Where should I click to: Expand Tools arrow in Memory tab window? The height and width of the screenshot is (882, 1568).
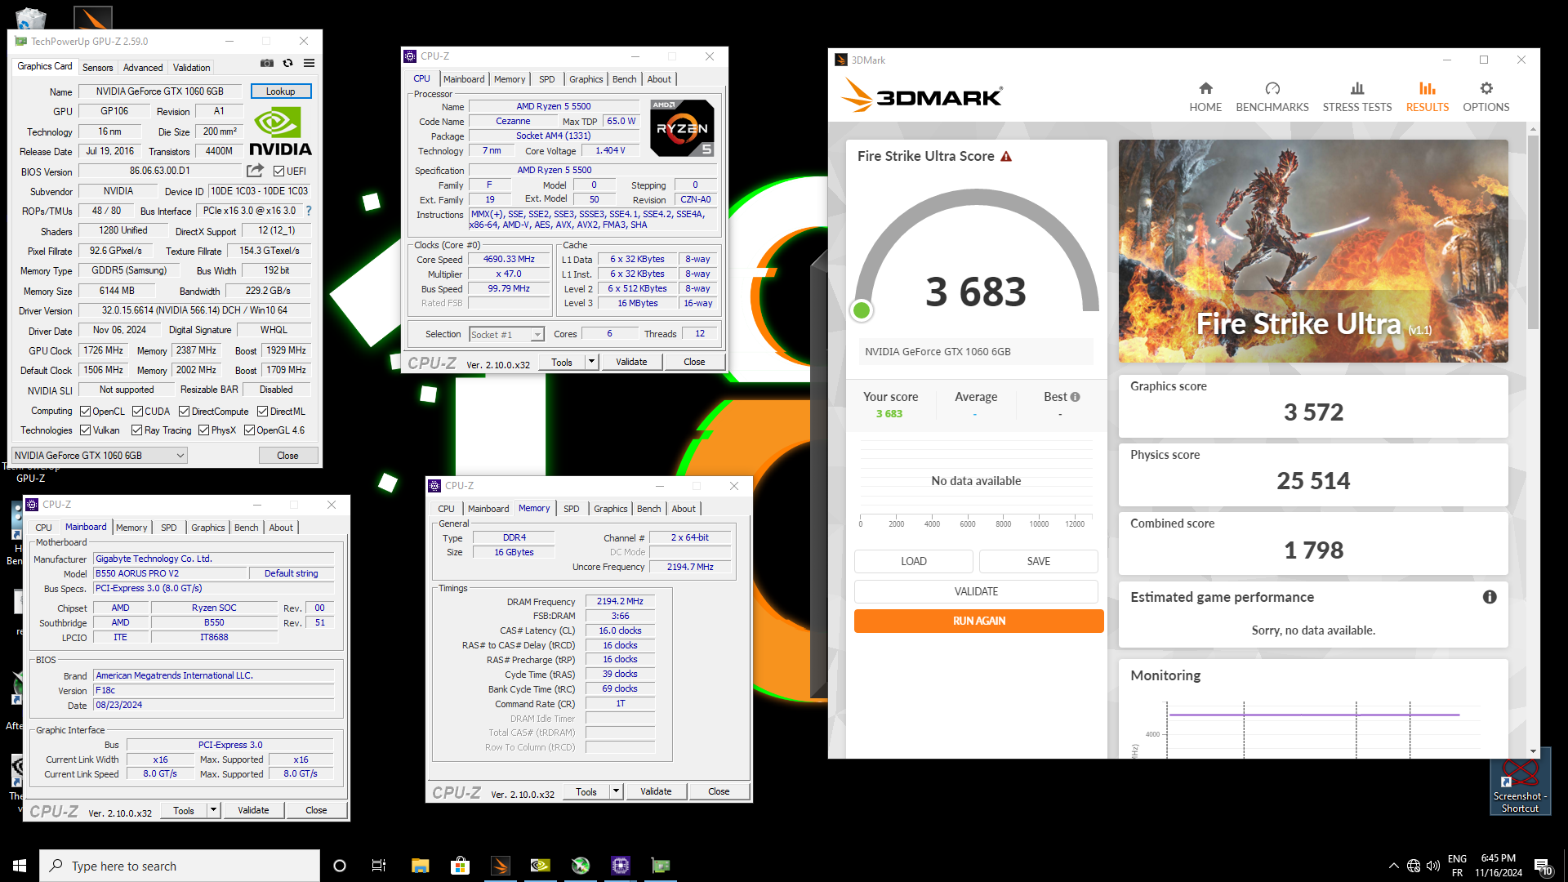pyautogui.click(x=616, y=791)
